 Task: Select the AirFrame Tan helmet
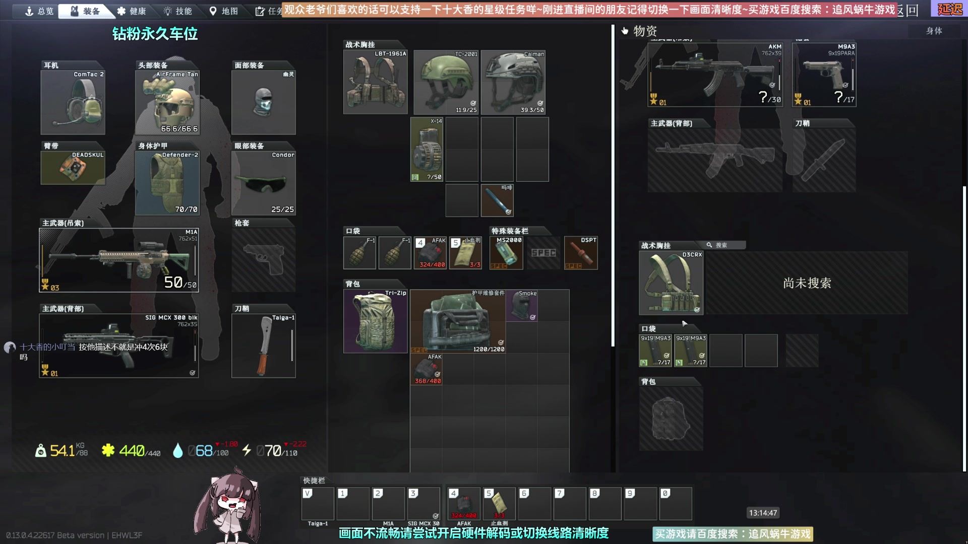coord(167,102)
